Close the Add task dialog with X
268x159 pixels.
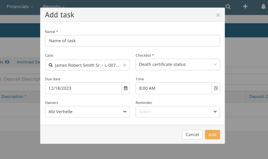point(218,15)
